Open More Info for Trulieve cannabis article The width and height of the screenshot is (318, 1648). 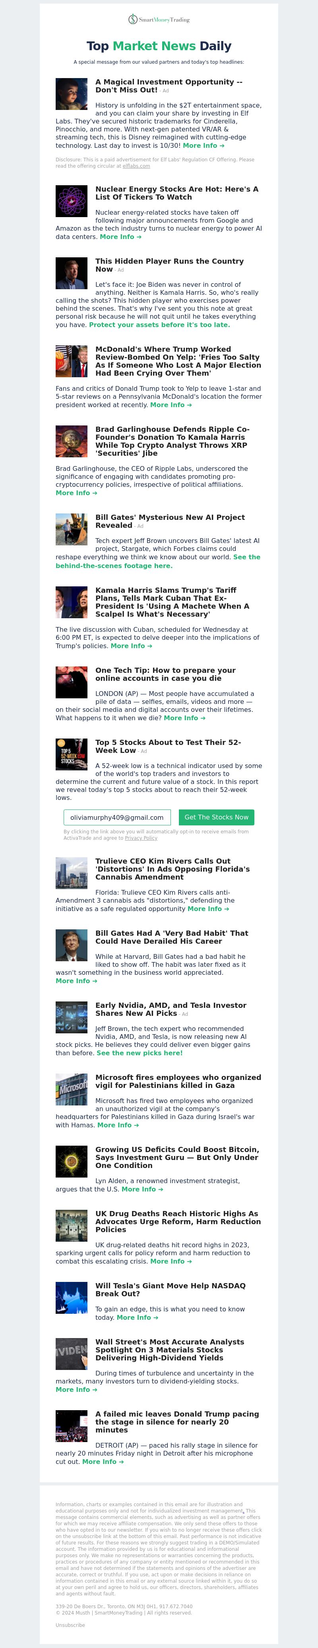point(208,909)
